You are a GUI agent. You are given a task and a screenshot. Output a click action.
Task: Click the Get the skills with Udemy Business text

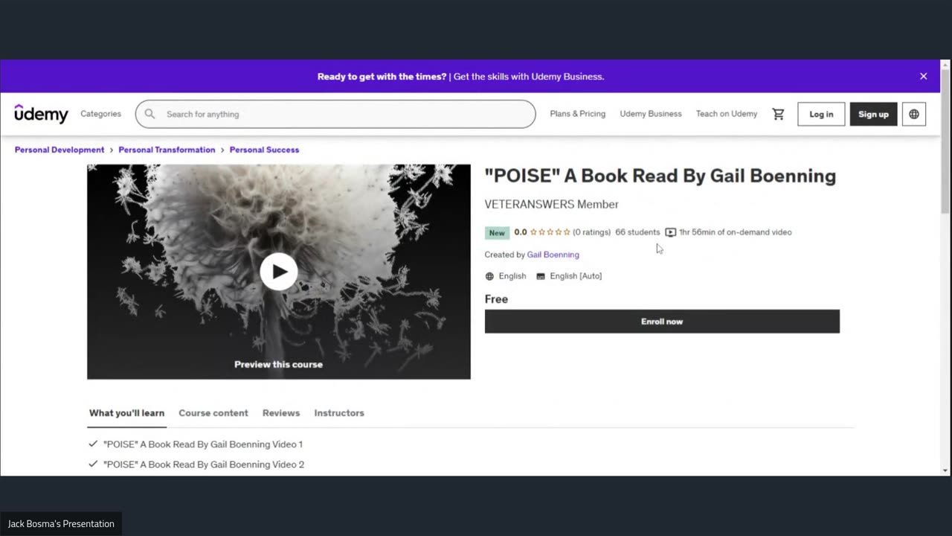click(x=529, y=77)
